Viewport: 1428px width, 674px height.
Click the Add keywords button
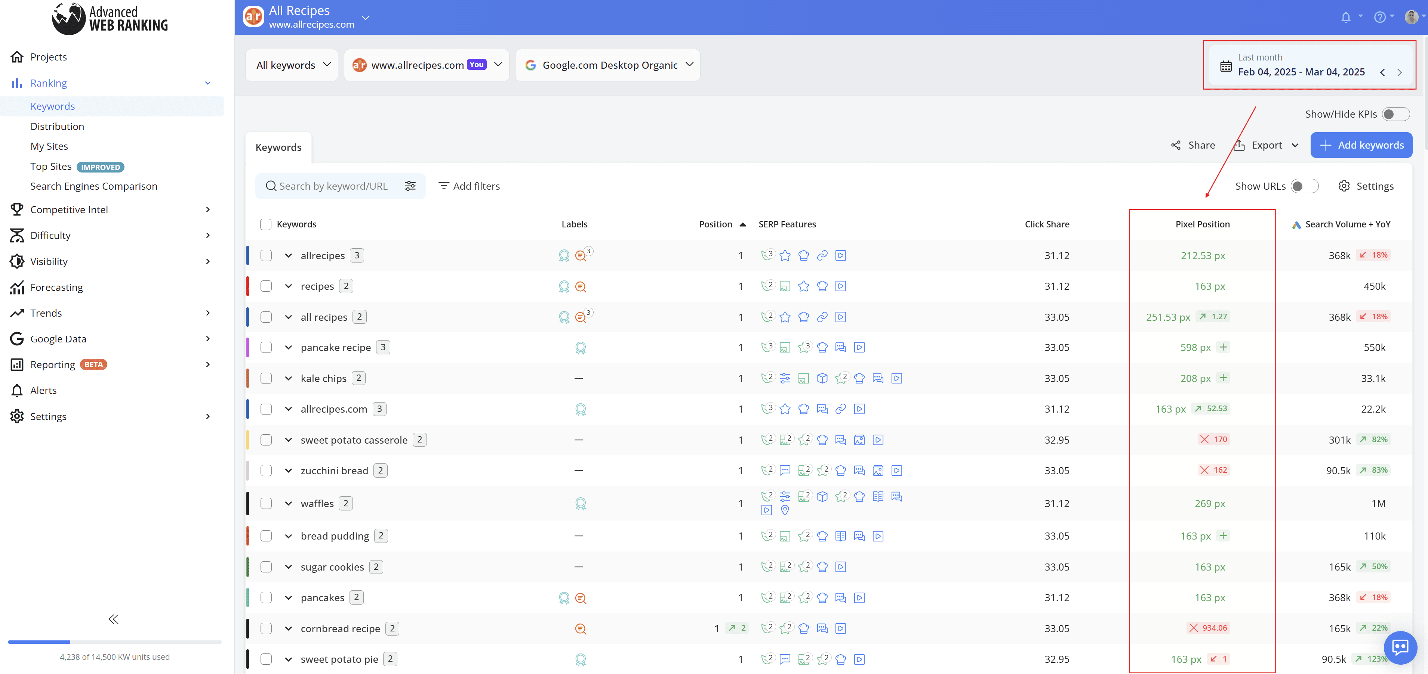1361,145
